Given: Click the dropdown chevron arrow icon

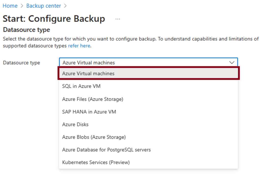Looking at the screenshot, I should (x=232, y=63).
